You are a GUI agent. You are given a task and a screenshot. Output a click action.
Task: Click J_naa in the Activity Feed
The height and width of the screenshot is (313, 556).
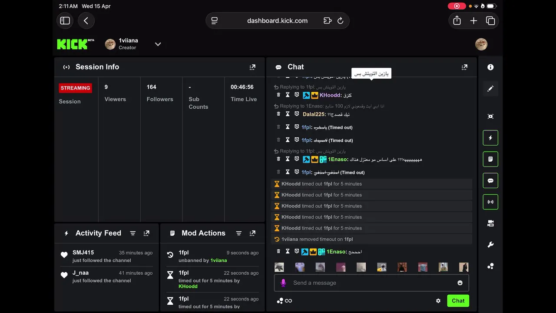[x=80, y=273]
